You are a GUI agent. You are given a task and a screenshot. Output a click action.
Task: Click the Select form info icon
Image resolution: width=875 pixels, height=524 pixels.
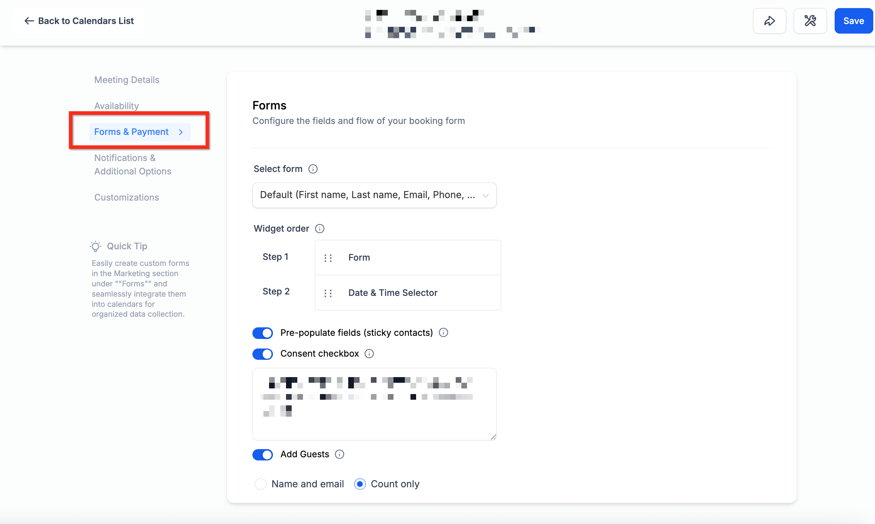pos(313,169)
